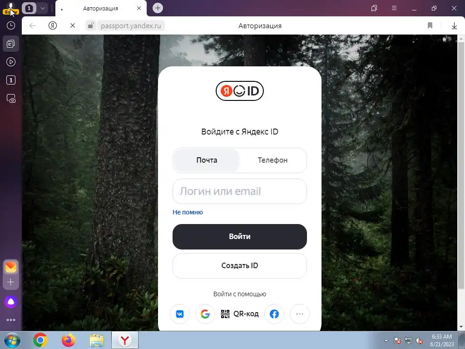Add a sidebar app with plus icon

click(11, 282)
